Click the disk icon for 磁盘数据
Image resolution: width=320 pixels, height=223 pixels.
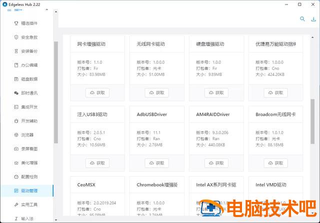16,79
